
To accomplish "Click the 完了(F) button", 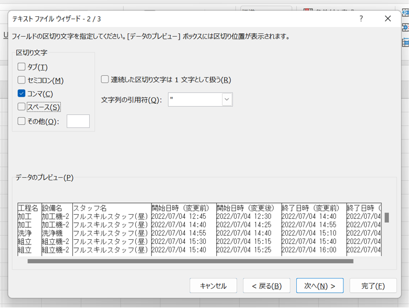I will tap(373, 286).
